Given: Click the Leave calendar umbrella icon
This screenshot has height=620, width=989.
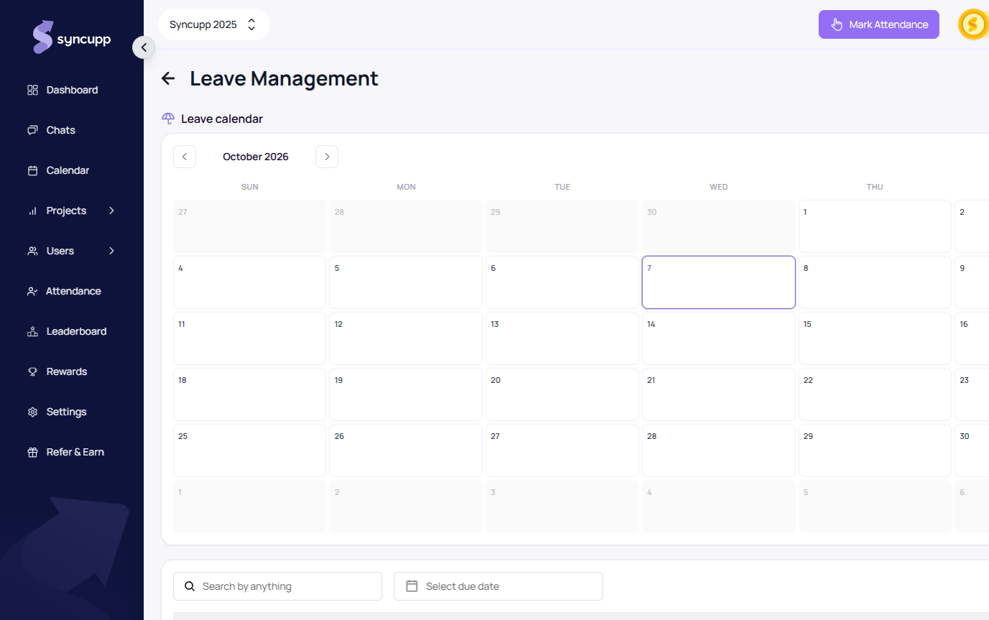Looking at the screenshot, I should [168, 119].
